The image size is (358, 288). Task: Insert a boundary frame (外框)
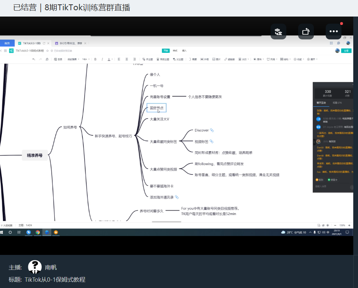[x=204, y=59]
